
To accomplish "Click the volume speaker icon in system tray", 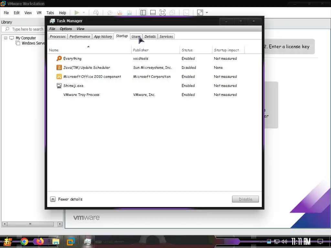I will pos(284,242).
